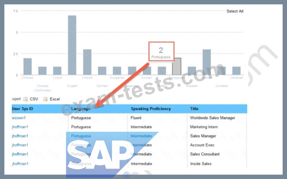Sort by the Language column header

(81, 109)
